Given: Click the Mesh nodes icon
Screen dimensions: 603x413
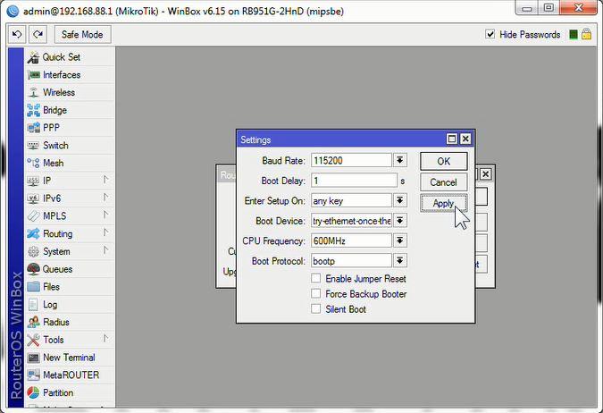Looking at the screenshot, I should [x=33, y=163].
